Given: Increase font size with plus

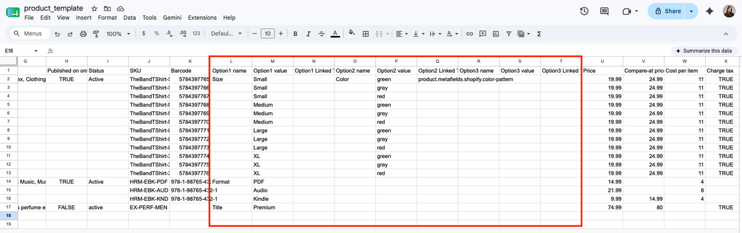Looking at the screenshot, I should pos(281,33).
